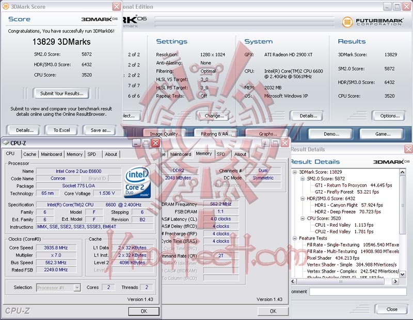Click the Name field Intel Core 2 Duo E6600
Screen dimensions: 413x320
pyautogui.click(x=78, y=171)
